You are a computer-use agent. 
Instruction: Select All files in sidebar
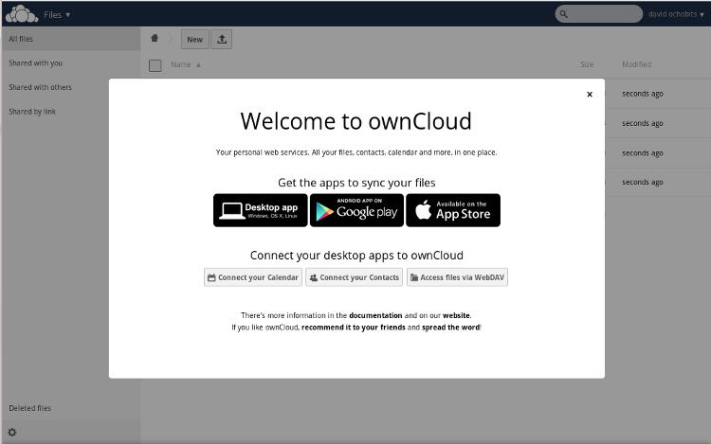click(71, 39)
